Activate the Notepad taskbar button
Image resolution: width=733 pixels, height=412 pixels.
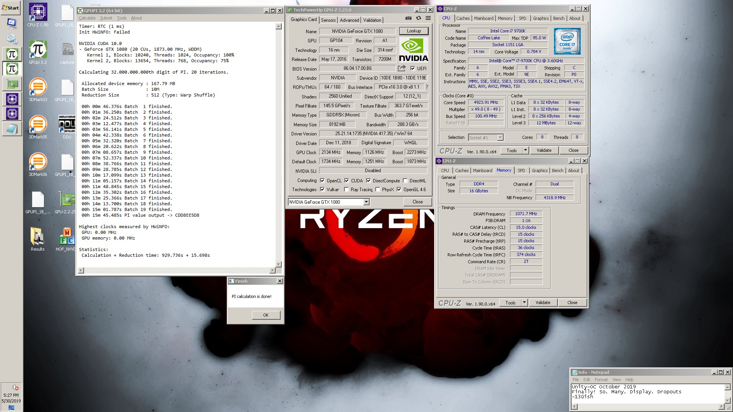[x=12, y=129]
